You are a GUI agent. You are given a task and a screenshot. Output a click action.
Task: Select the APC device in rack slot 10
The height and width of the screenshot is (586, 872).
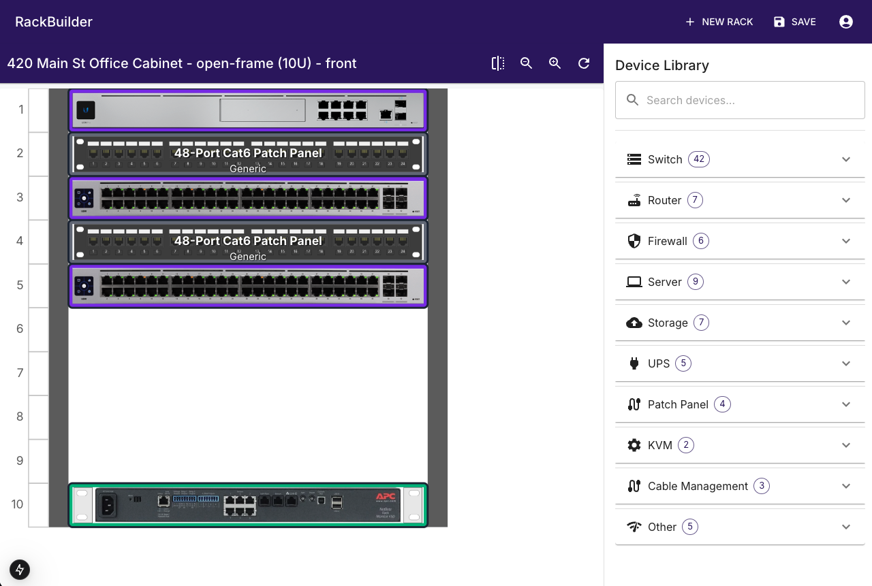coord(248,504)
